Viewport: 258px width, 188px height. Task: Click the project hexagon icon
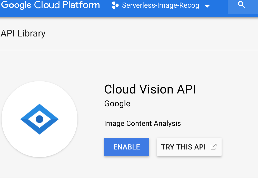click(x=115, y=5)
